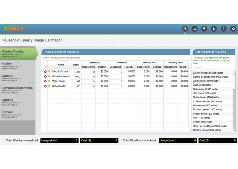Switch to the Laundry category
Screen dimensions: 238x169
click(17, 78)
